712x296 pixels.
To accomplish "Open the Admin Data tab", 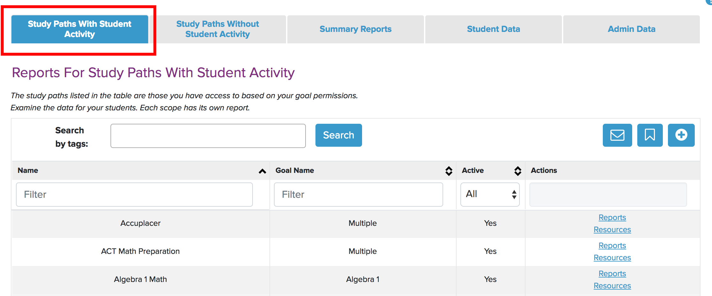I will coord(631,29).
